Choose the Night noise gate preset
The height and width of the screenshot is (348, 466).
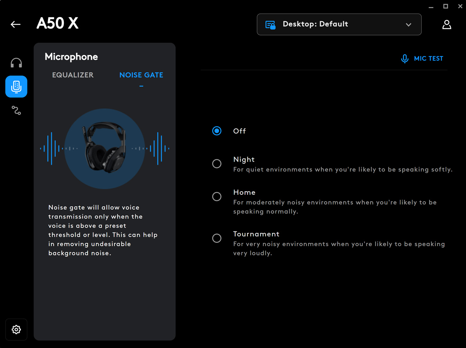[217, 164]
